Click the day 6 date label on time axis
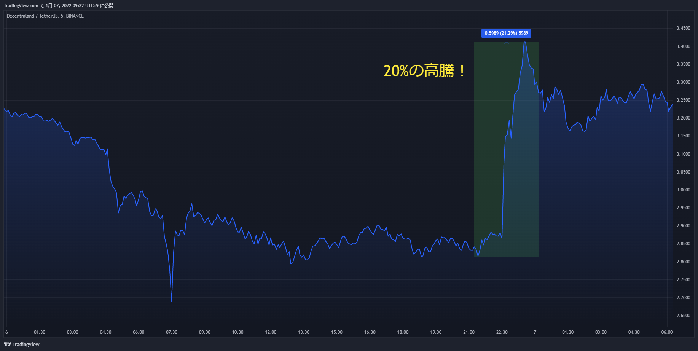This screenshot has width=698, height=351. tap(6, 332)
